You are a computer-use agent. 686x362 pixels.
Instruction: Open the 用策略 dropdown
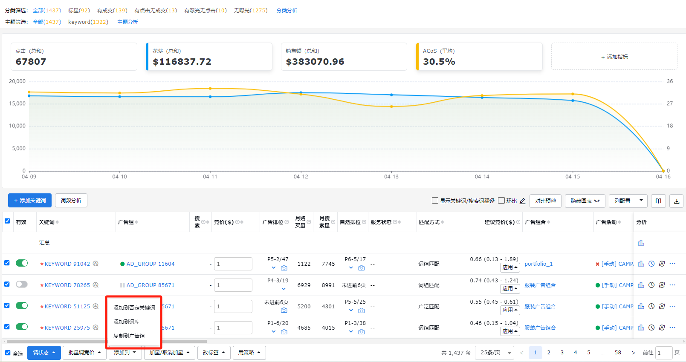pyautogui.click(x=249, y=353)
